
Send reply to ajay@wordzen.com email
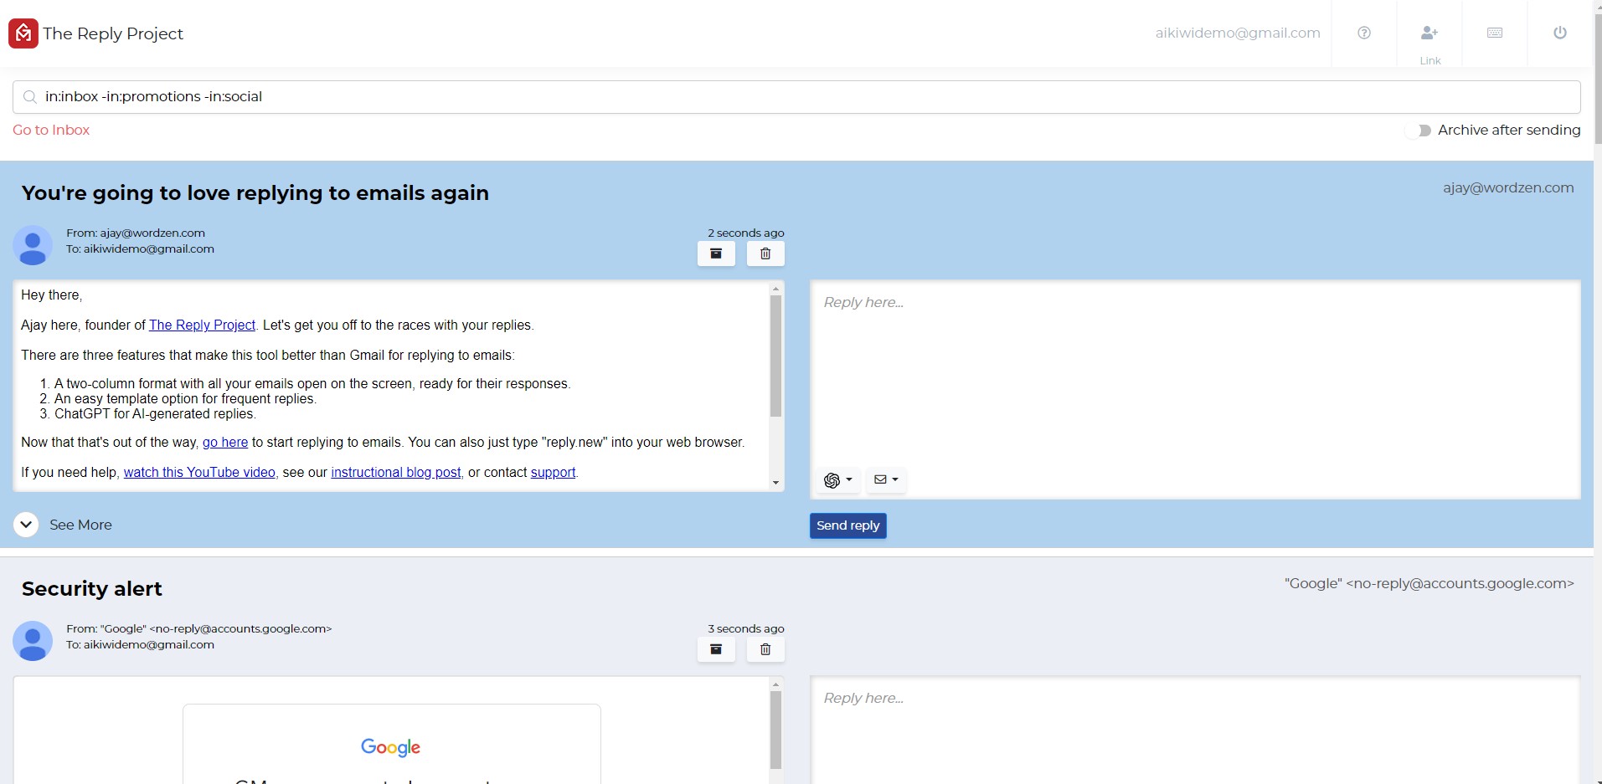pyautogui.click(x=848, y=525)
